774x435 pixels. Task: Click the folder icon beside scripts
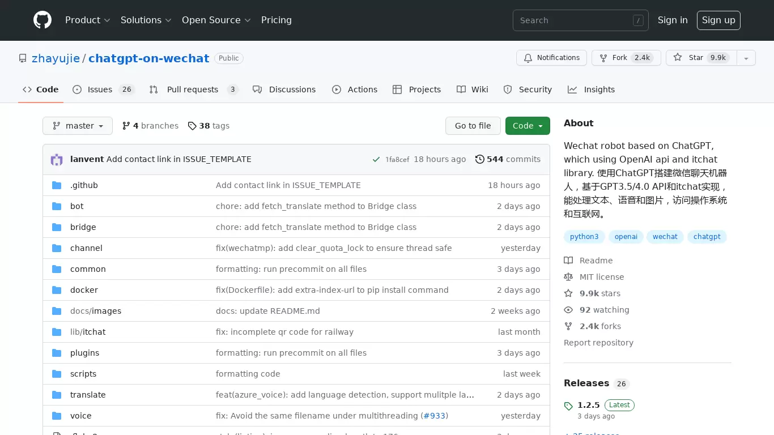click(x=57, y=374)
